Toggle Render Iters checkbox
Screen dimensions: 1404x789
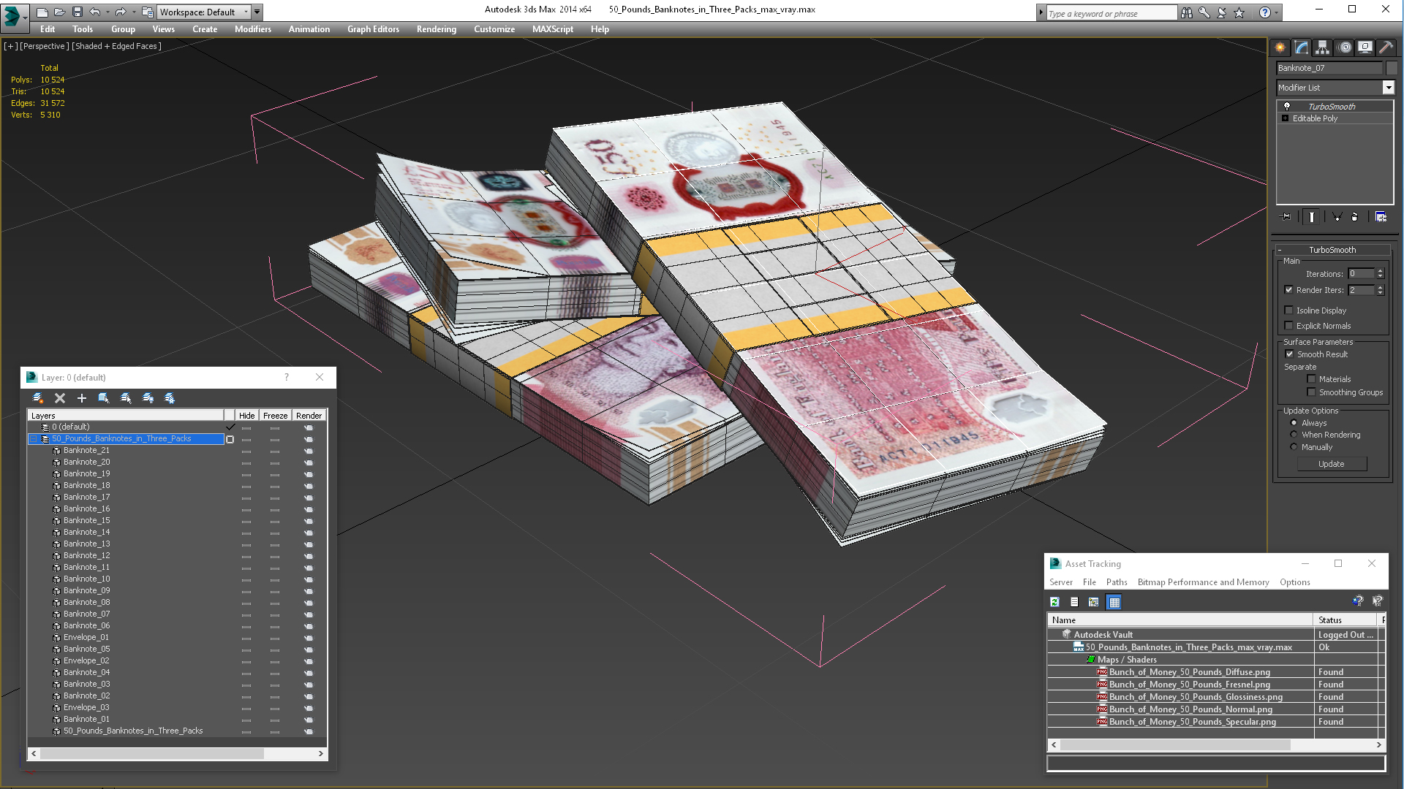click(1289, 290)
